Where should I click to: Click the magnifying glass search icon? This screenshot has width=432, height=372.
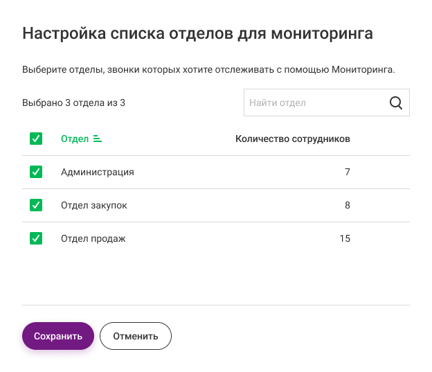click(396, 103)
